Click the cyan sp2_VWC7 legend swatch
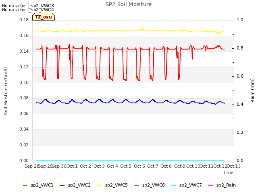Screen dimensions: 258x193 tap(174, 186)
